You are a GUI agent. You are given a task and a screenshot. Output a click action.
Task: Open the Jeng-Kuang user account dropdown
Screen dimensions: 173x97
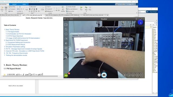(x=153, y=12)
